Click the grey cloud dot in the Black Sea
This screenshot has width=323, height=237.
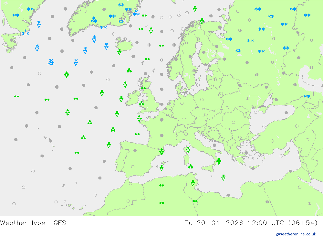click(286, 113)
